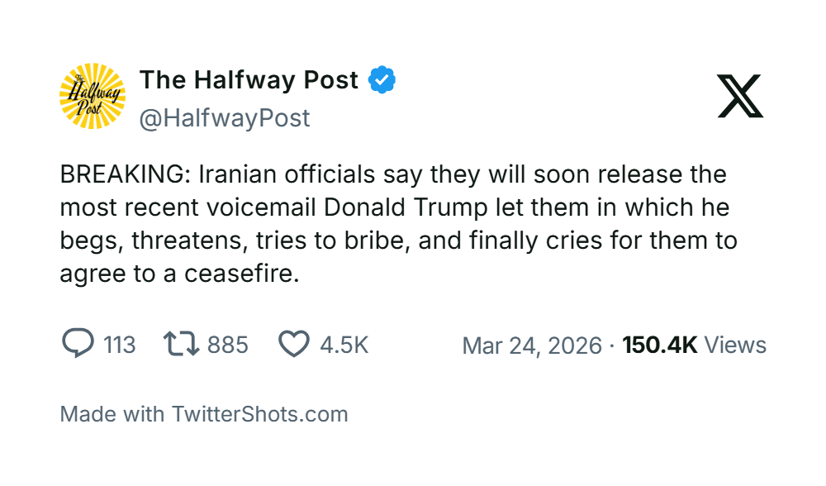Click the 4.5K likes count
826x486 pixels.
344,345
